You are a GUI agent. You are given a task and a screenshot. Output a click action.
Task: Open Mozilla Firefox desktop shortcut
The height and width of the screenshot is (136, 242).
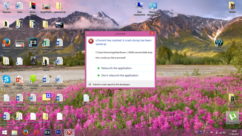(6, 45)
